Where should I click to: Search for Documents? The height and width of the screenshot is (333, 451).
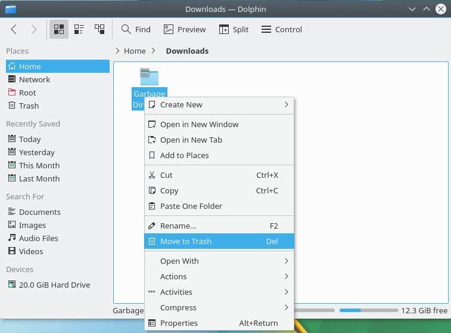point(58,212)
